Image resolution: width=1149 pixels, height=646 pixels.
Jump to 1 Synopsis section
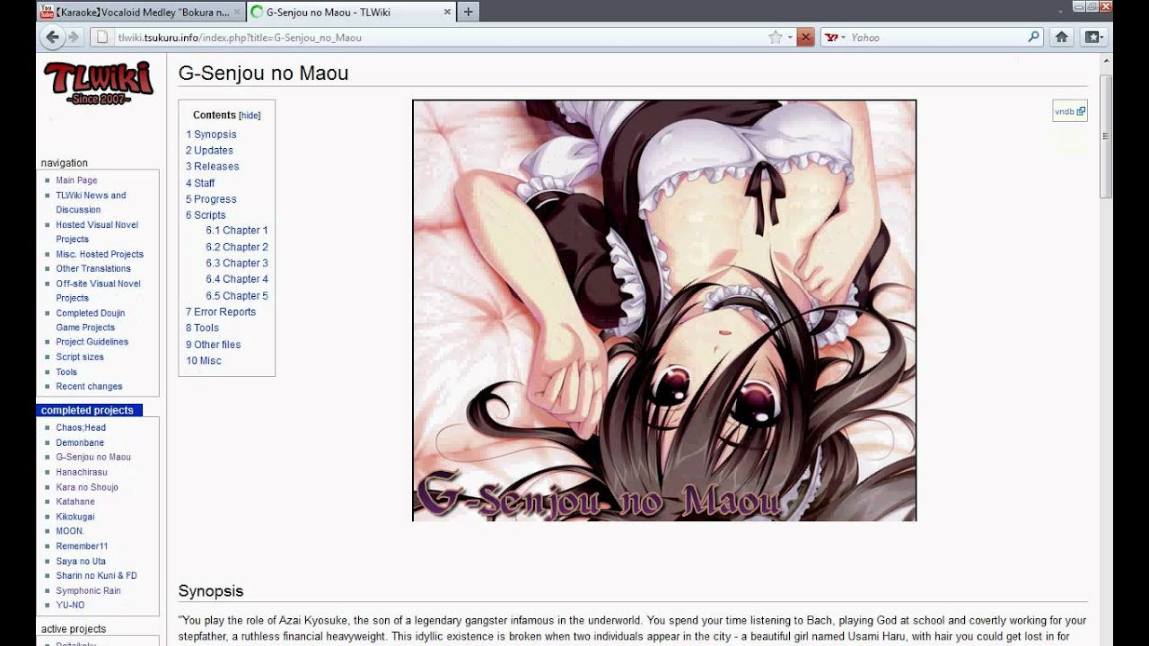pyautogui.click(x=211, y=135)
